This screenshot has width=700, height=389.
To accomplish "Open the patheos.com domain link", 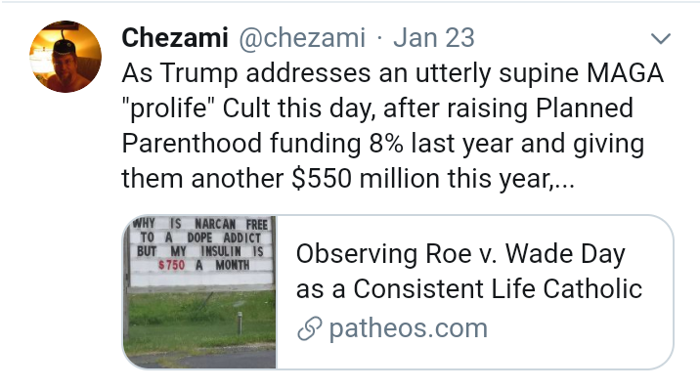I will pos(408,328).
